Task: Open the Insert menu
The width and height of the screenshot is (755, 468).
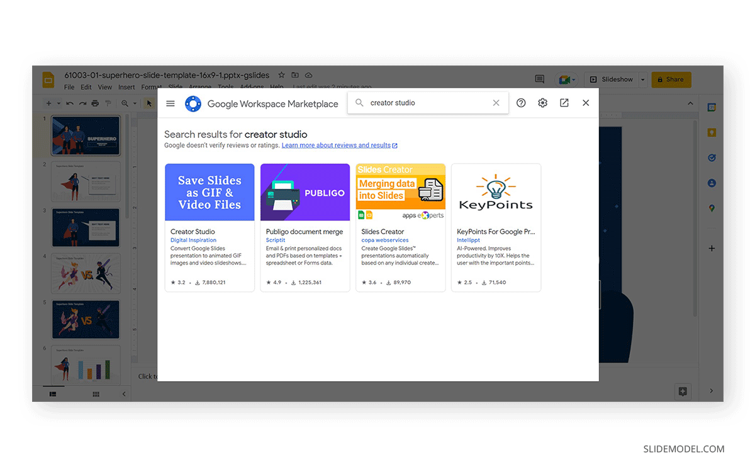Action: pos(126,88)
